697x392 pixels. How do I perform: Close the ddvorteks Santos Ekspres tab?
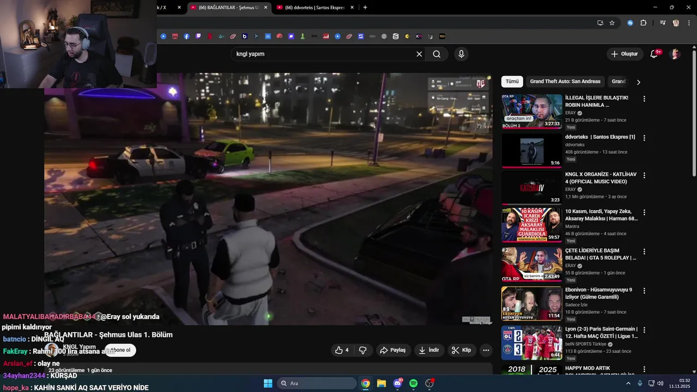352,8
